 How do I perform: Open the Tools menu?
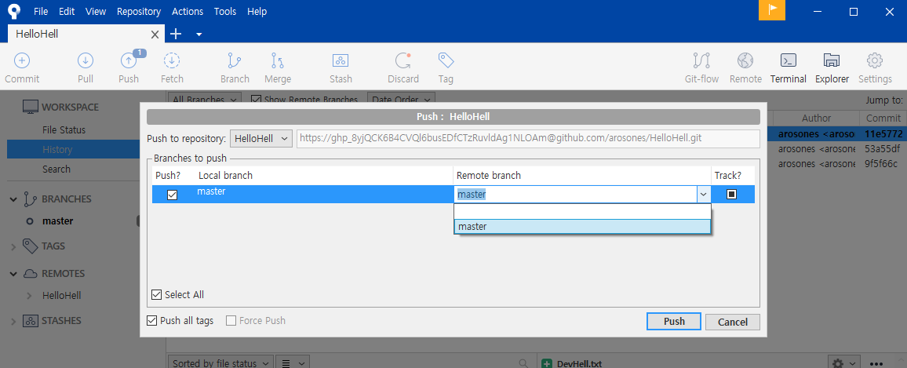[x=225, y=11]
